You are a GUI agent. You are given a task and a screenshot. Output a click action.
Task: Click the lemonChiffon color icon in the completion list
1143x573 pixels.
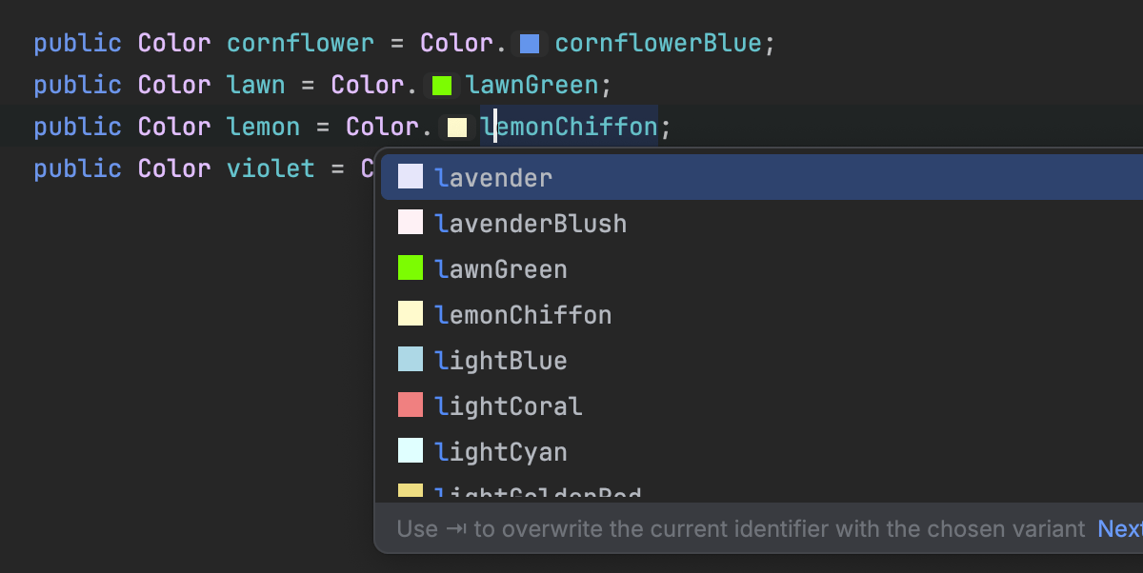tap(411, 314)
